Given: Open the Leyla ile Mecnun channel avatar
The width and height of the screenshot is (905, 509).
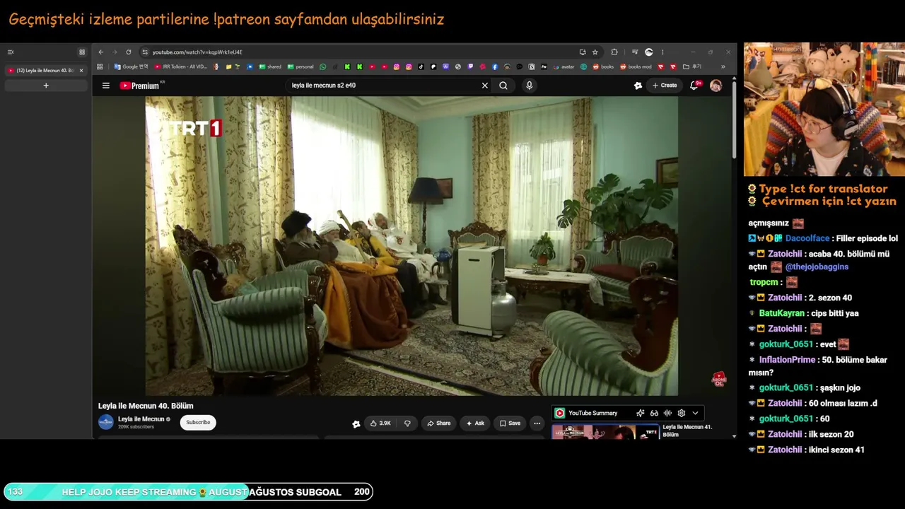Looking at the screenshot, I should [106, 423].
